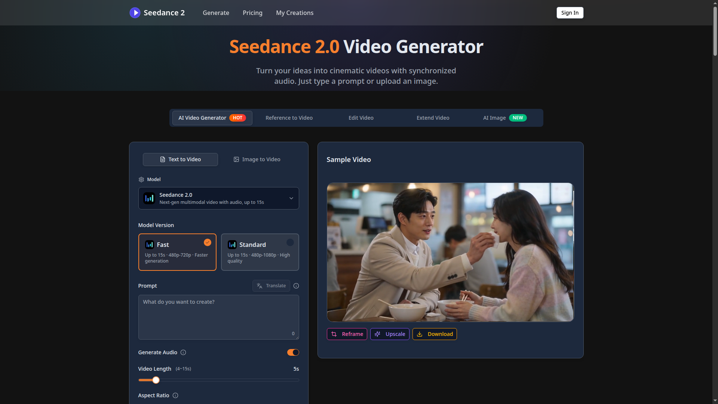The width and height of the screenshot is (718, 404).
Task: Open the Pricing menu item
Action: 252,13
